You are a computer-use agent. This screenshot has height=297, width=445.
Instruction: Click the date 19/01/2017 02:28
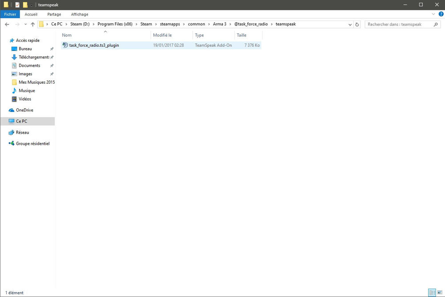pos(169,45)
